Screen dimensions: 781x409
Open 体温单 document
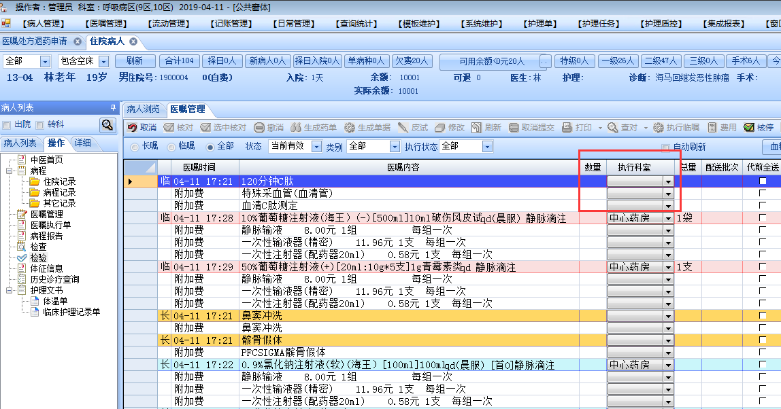(x=55, y=301)
